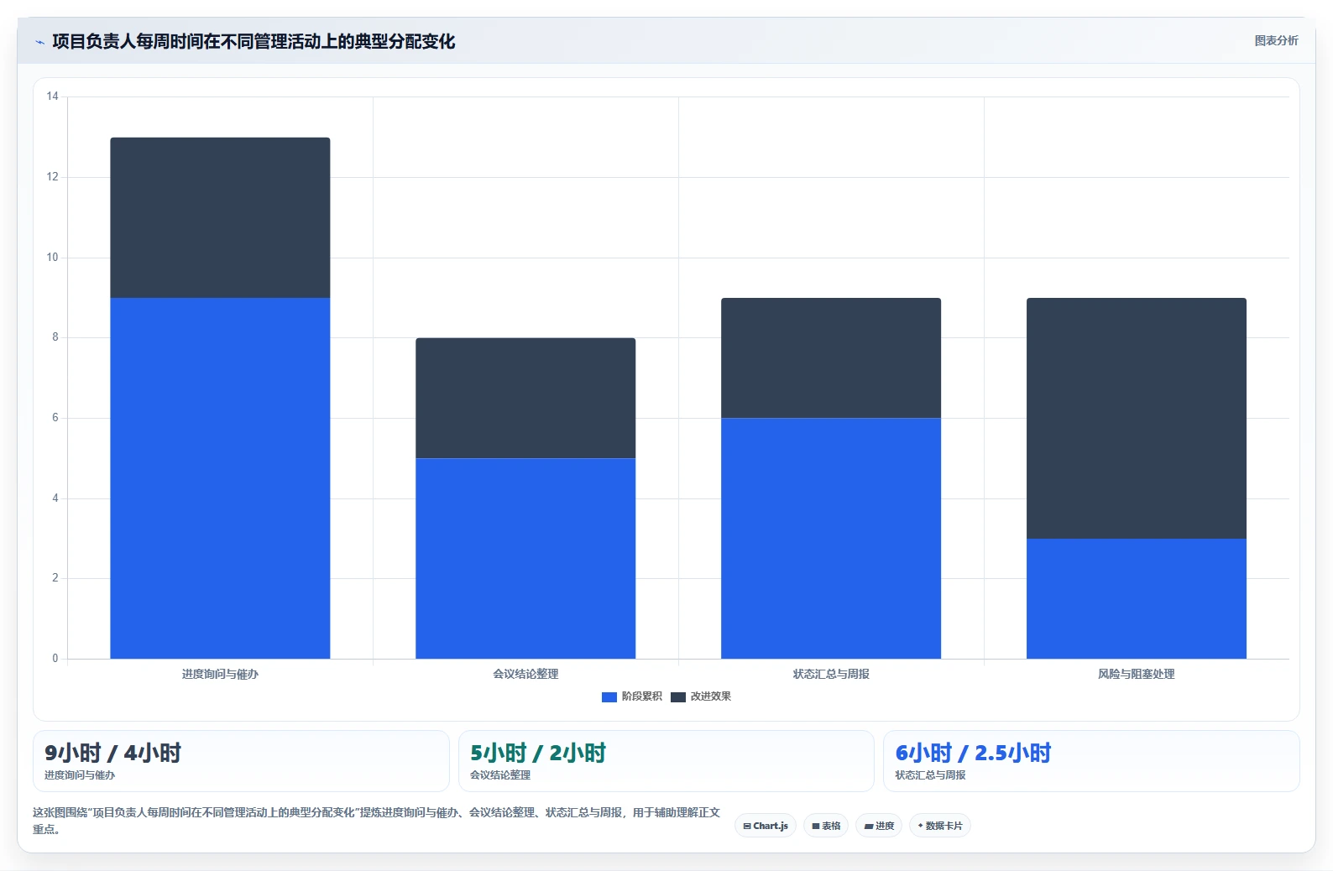This screenshot has height=871, width=1333.
Task: Open the 5小时 / 2小时 data card
Action: pos(666,761)
